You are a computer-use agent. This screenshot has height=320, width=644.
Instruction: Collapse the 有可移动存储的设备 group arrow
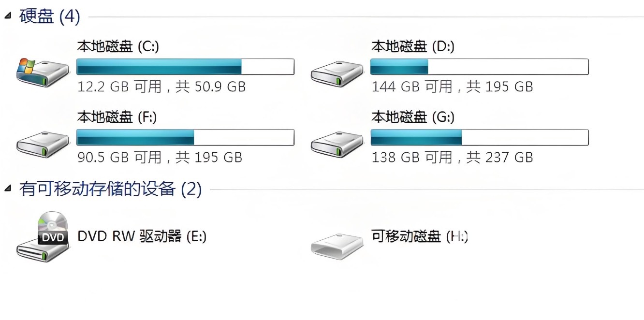(8, 189)
